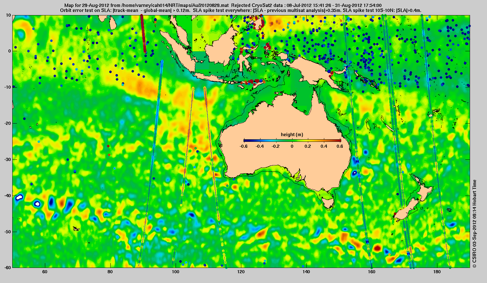Click the "-10" latitude axis label
The image size is (487, 283).
(x=8, y=87)
